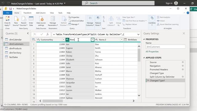The width and height of the screenshot is (197, 111).
Task: Open the First column filter dropdown
Action: [92, 40]
